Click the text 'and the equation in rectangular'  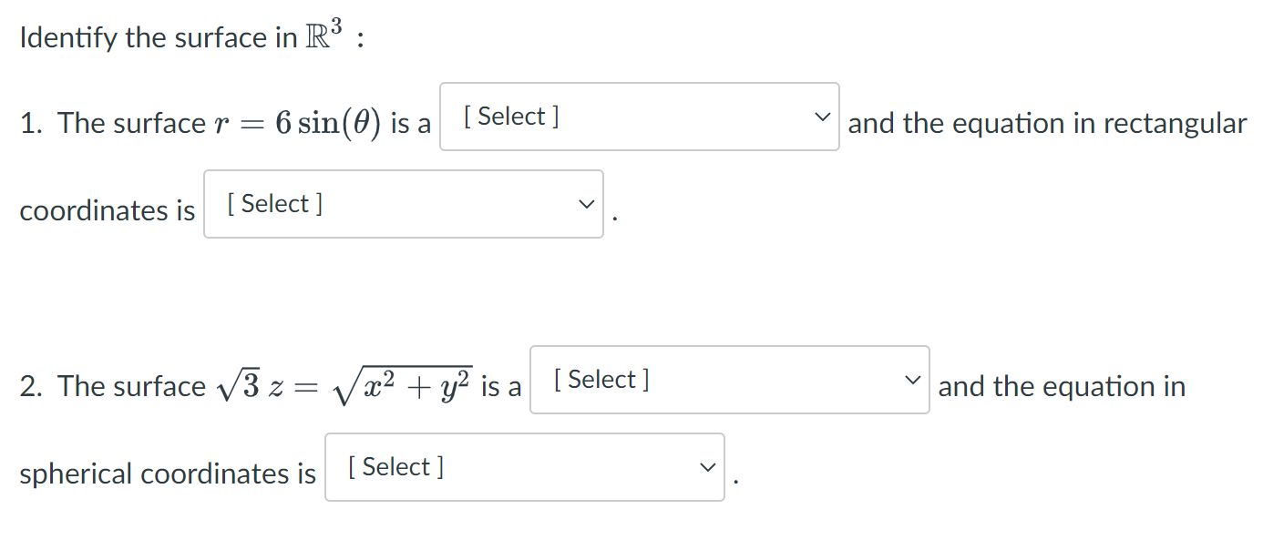1046,123
